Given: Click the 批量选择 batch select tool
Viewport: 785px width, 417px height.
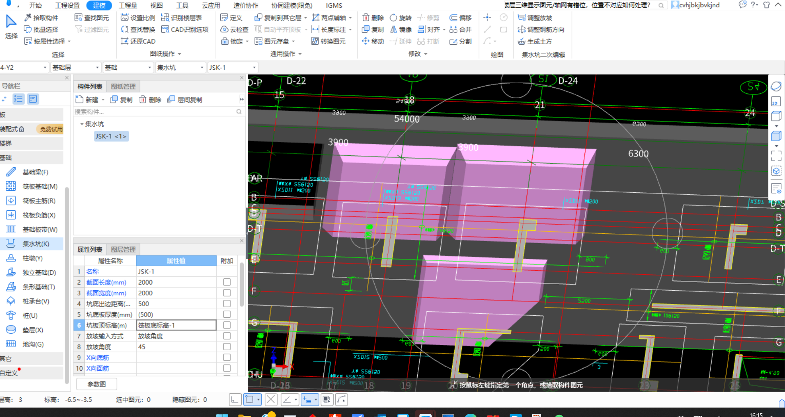Looking at the screenshot, I should [41, 30].
